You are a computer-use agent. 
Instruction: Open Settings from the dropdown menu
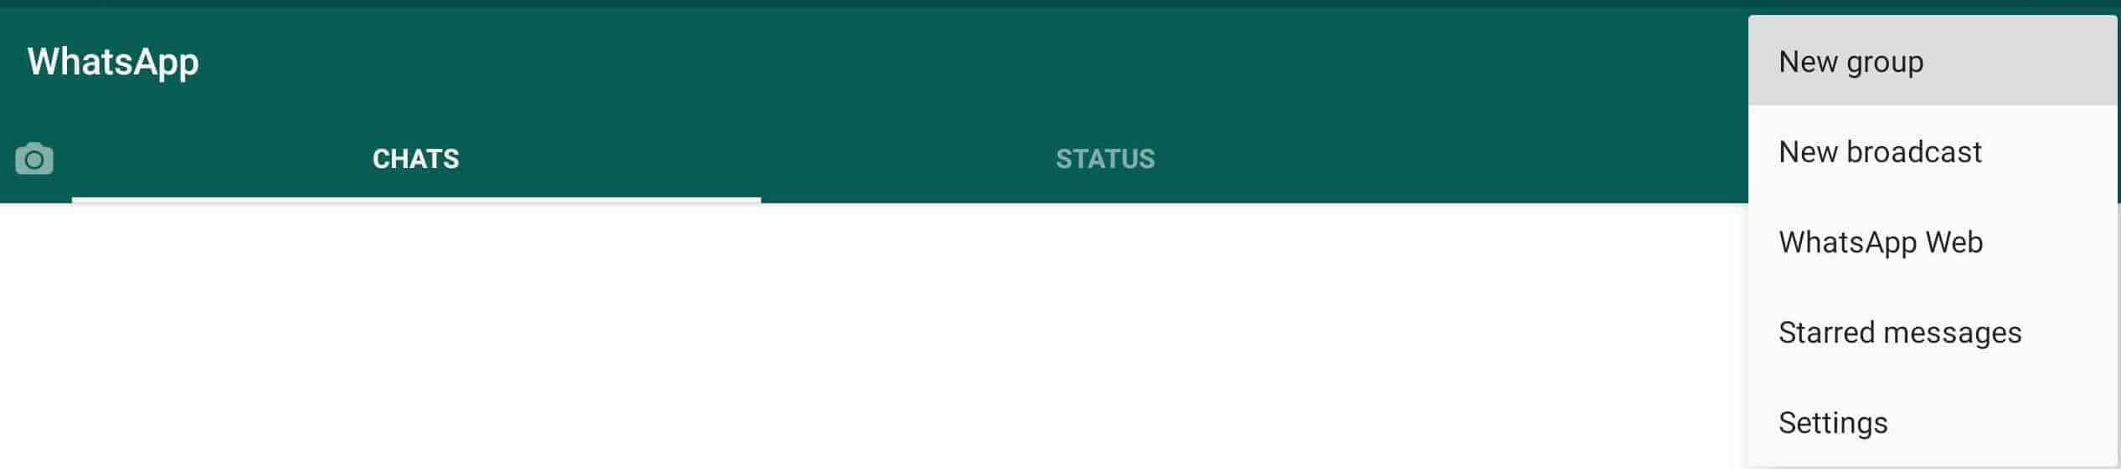(x=1933, y=423)
